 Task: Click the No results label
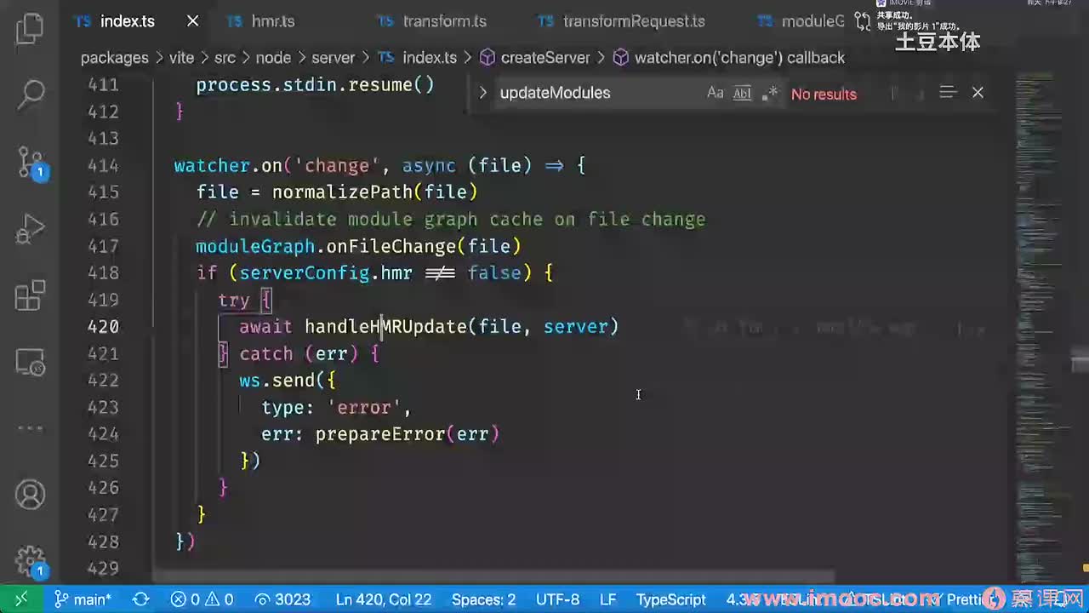click(x=824, y=94)
